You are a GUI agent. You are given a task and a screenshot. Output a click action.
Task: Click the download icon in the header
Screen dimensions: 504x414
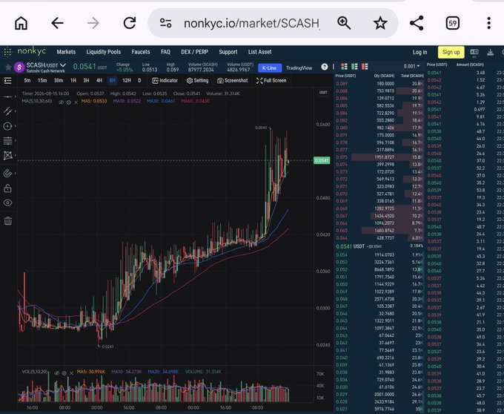490,52
